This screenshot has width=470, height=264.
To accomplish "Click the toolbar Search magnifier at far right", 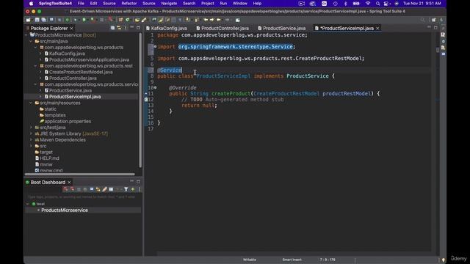I will 423,20.
